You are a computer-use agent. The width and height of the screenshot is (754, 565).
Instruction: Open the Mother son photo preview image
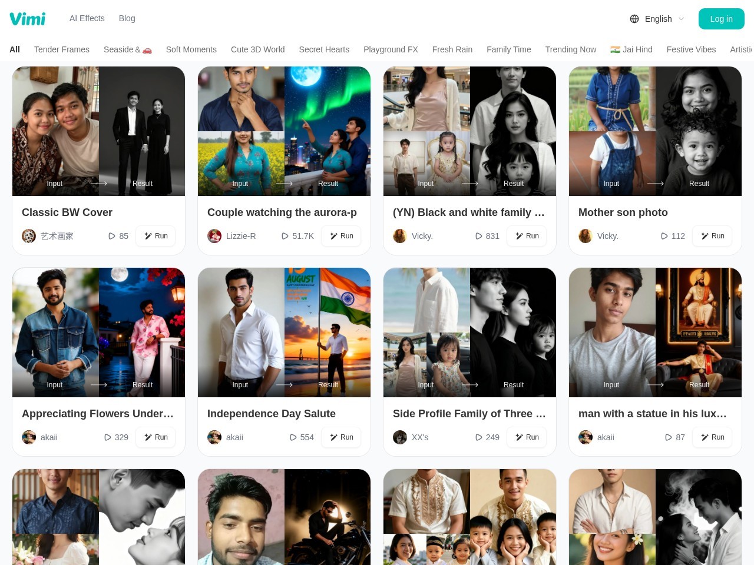pos(656,131)
